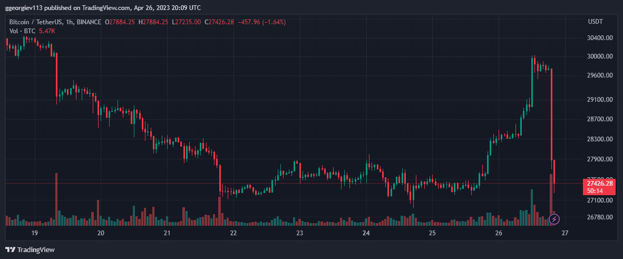
Task: Click the 30000.00 price axis label
Action: click(x=599, y=56)
